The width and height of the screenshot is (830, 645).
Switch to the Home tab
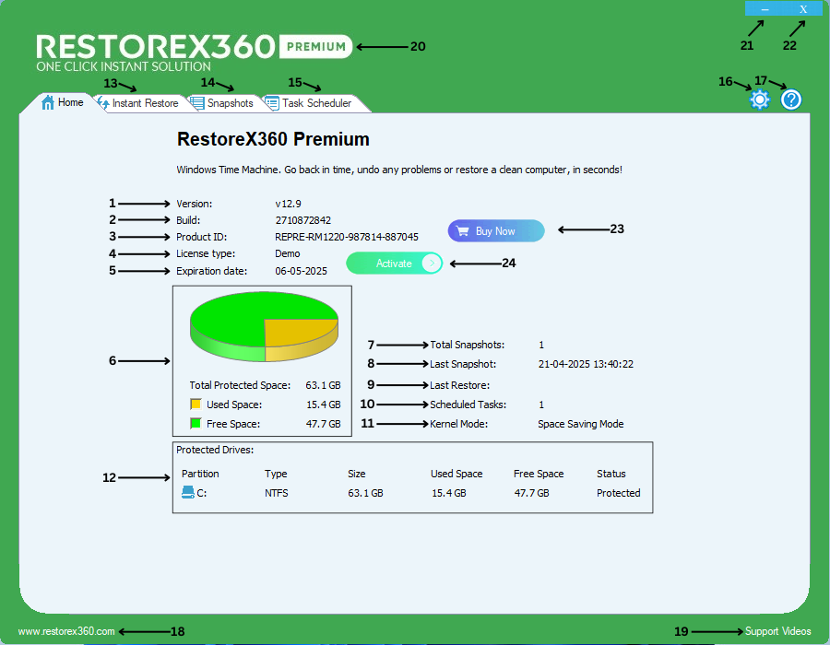coord(63,102)
